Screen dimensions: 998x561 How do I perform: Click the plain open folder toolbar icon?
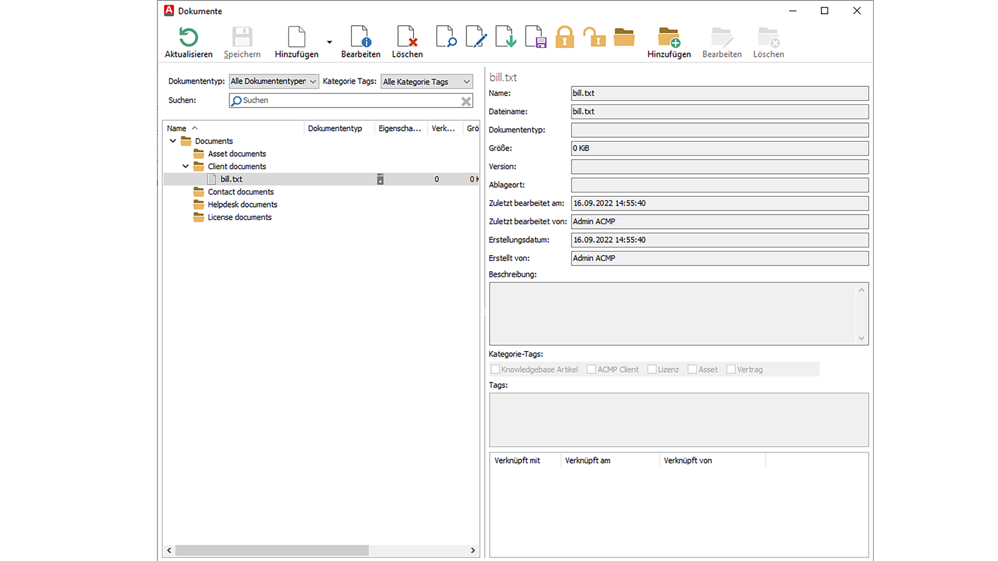(624, 37)
